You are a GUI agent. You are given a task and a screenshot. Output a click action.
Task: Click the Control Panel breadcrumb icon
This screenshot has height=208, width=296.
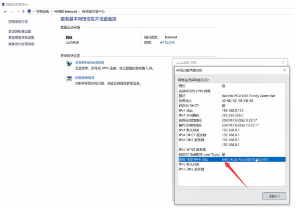click(29, 11)
